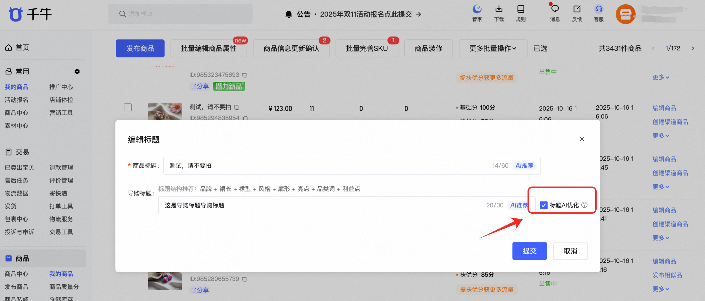Viewport: 705px width, 301px height.
Task: Click 提扶优分获更多流量 in bottom row
Action: pyautogui.click(x=487, y=289)
